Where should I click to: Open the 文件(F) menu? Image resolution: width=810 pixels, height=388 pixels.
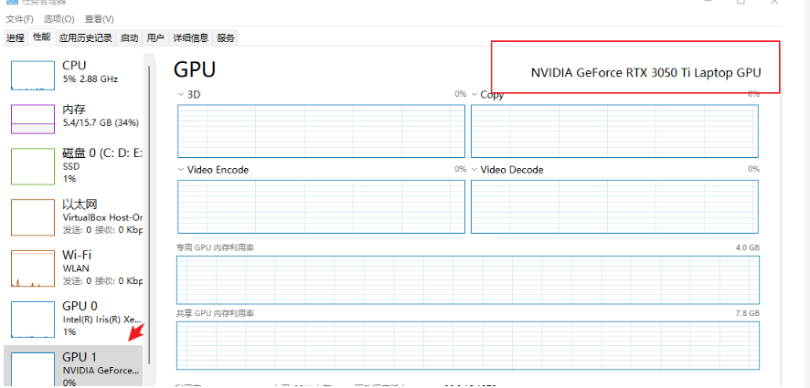click(19, 19)
